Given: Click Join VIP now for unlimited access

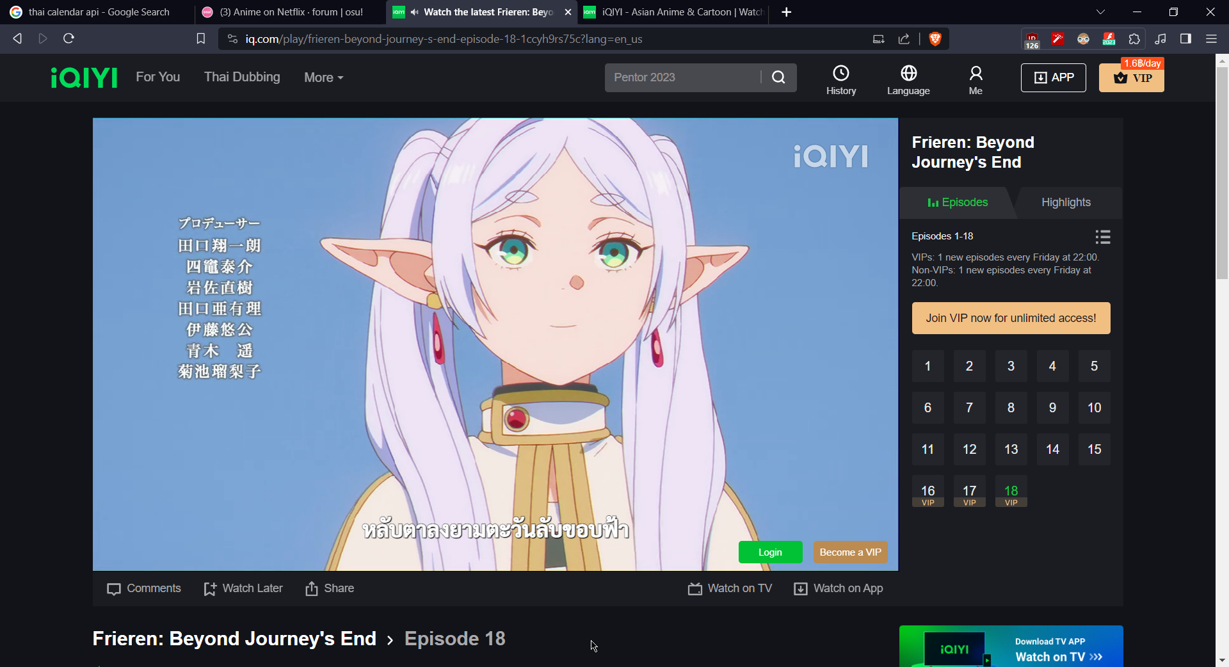Looking at the screenshot, I should coord(1011,318).
